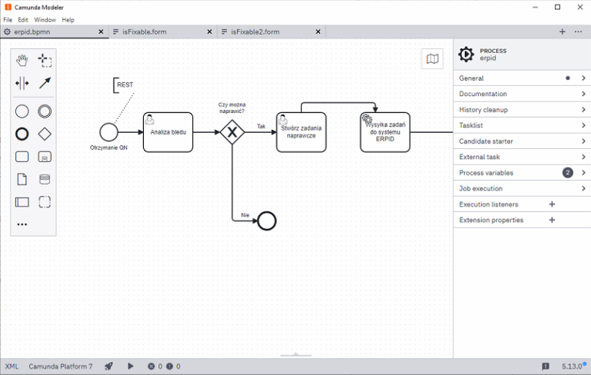This screenshot has height=375, width=591.
Task: Open the File menu
Action: point(8,19)
